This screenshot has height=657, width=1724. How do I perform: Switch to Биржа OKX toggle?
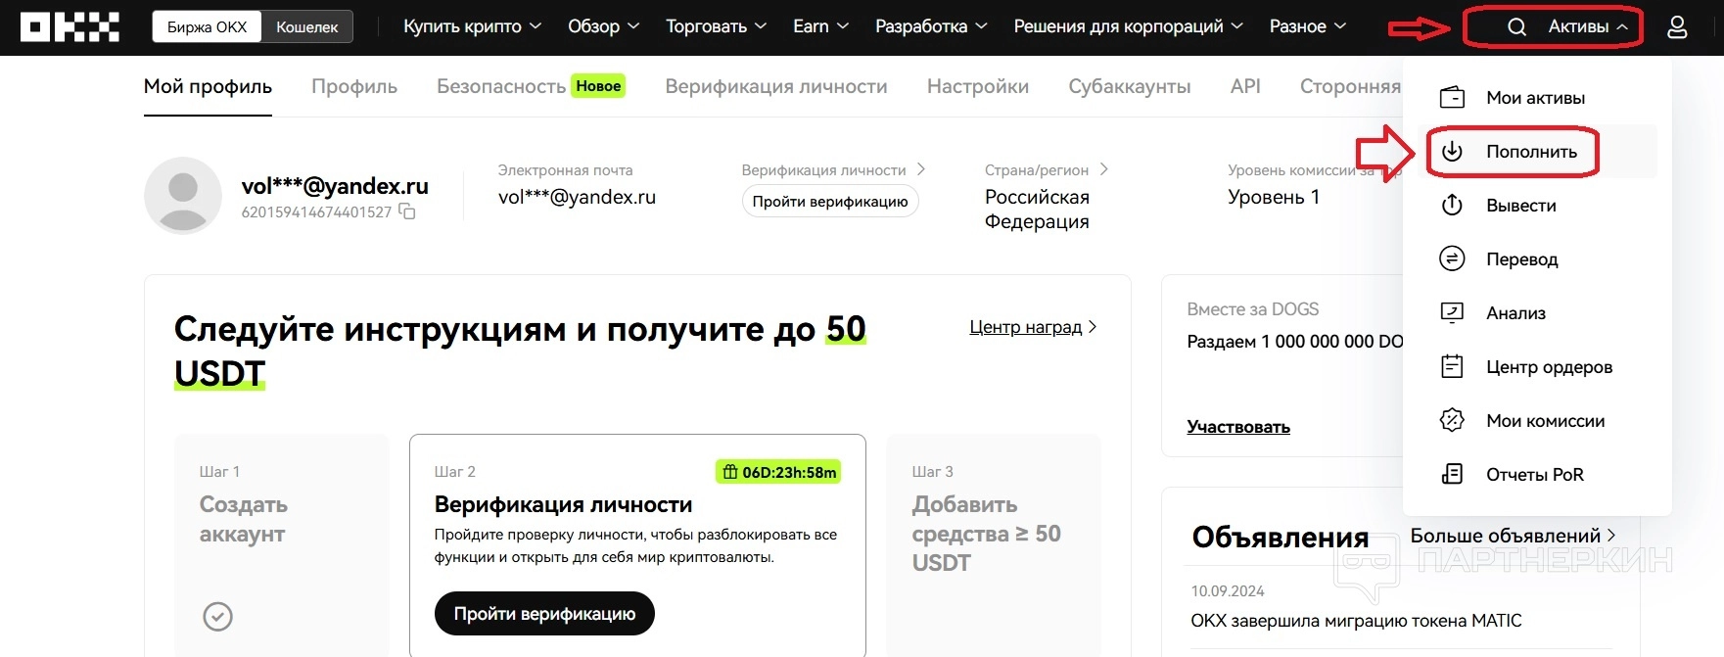pos(207,27)
